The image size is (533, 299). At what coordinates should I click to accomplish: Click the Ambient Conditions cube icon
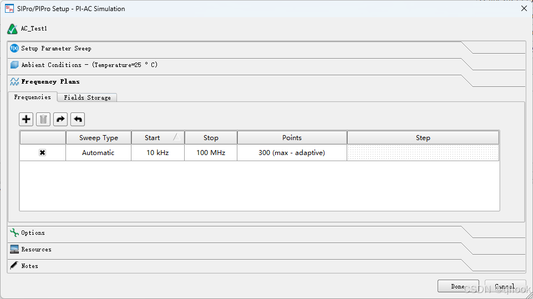[14, 65]
